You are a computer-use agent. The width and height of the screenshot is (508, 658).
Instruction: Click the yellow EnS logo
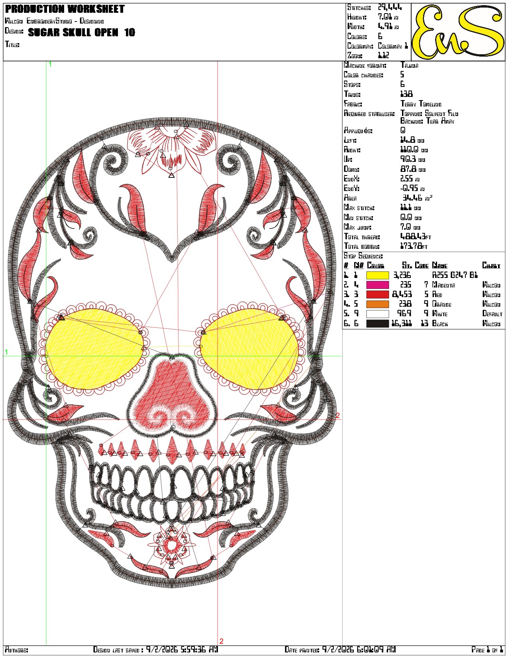(x=458, y=32)
